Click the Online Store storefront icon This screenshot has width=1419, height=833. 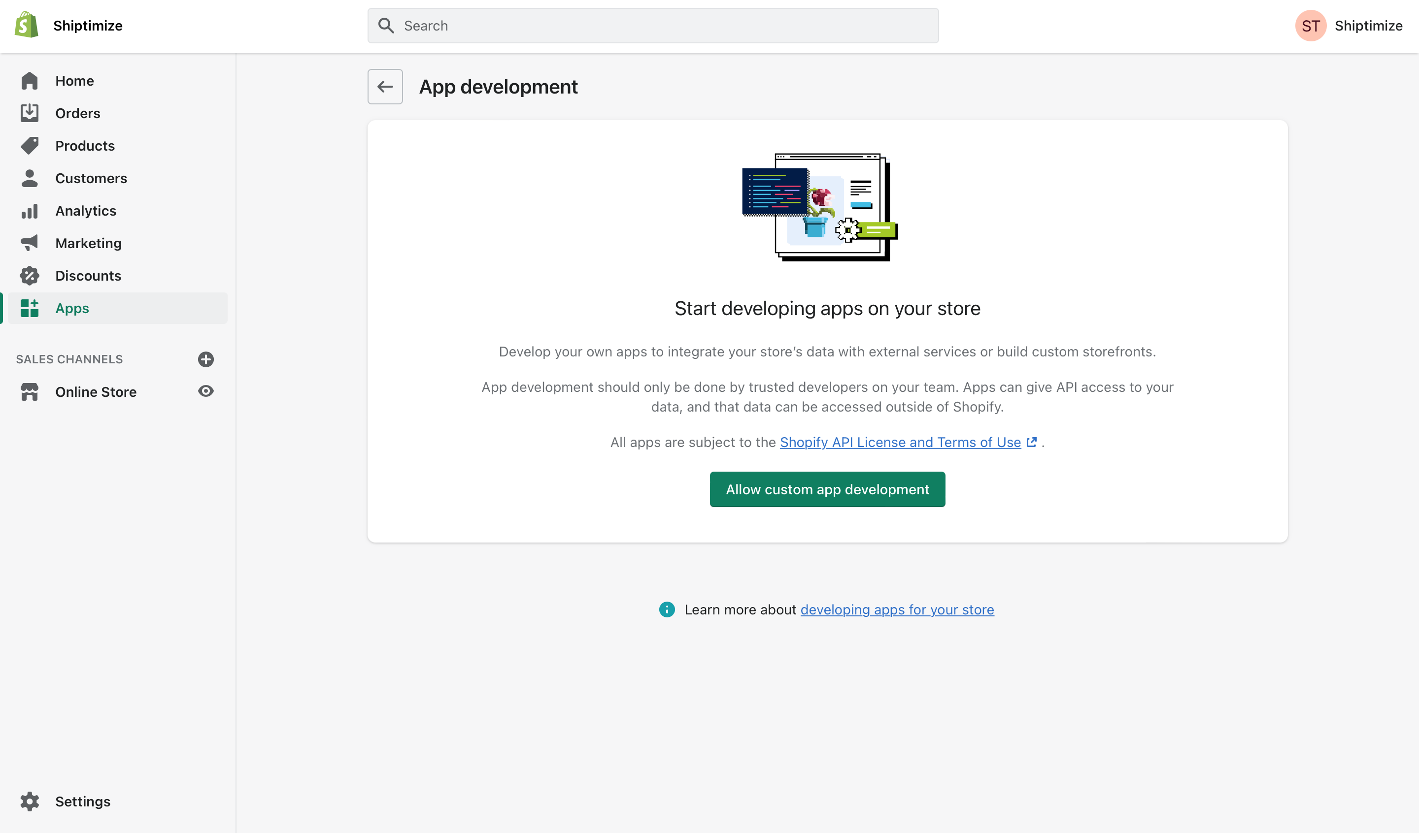[29, 392]
